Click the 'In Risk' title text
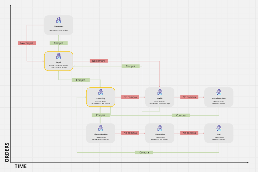The width and height of the screenshot is (258, 172). 160,98
